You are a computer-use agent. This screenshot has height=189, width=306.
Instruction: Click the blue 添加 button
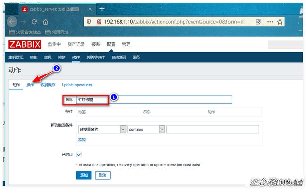pyautogui.click(x=84, y=175)
